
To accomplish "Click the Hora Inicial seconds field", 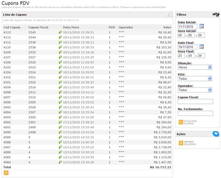I will point(201,35).
